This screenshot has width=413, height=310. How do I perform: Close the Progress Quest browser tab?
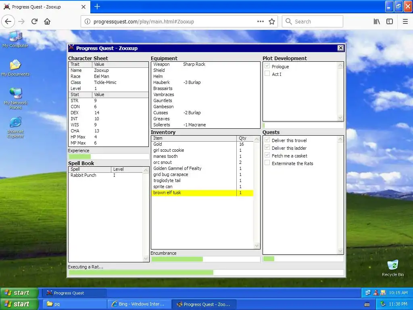(83, 7)
